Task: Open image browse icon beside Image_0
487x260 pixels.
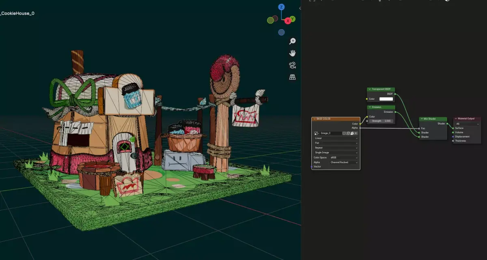Action: click(317, 133)
